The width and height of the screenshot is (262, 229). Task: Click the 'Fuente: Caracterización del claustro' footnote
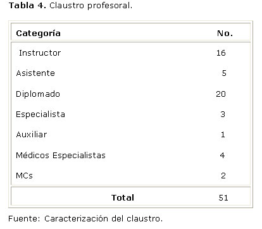tap(85, 219)
